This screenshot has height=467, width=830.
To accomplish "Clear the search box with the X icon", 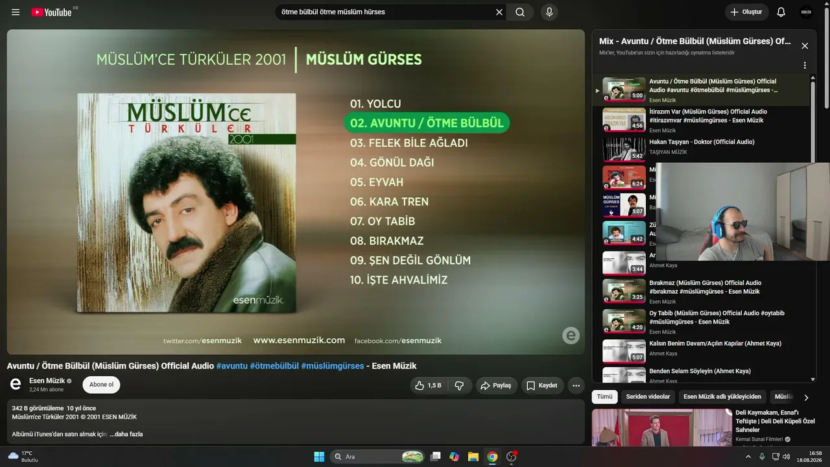I will click(499, 12).
